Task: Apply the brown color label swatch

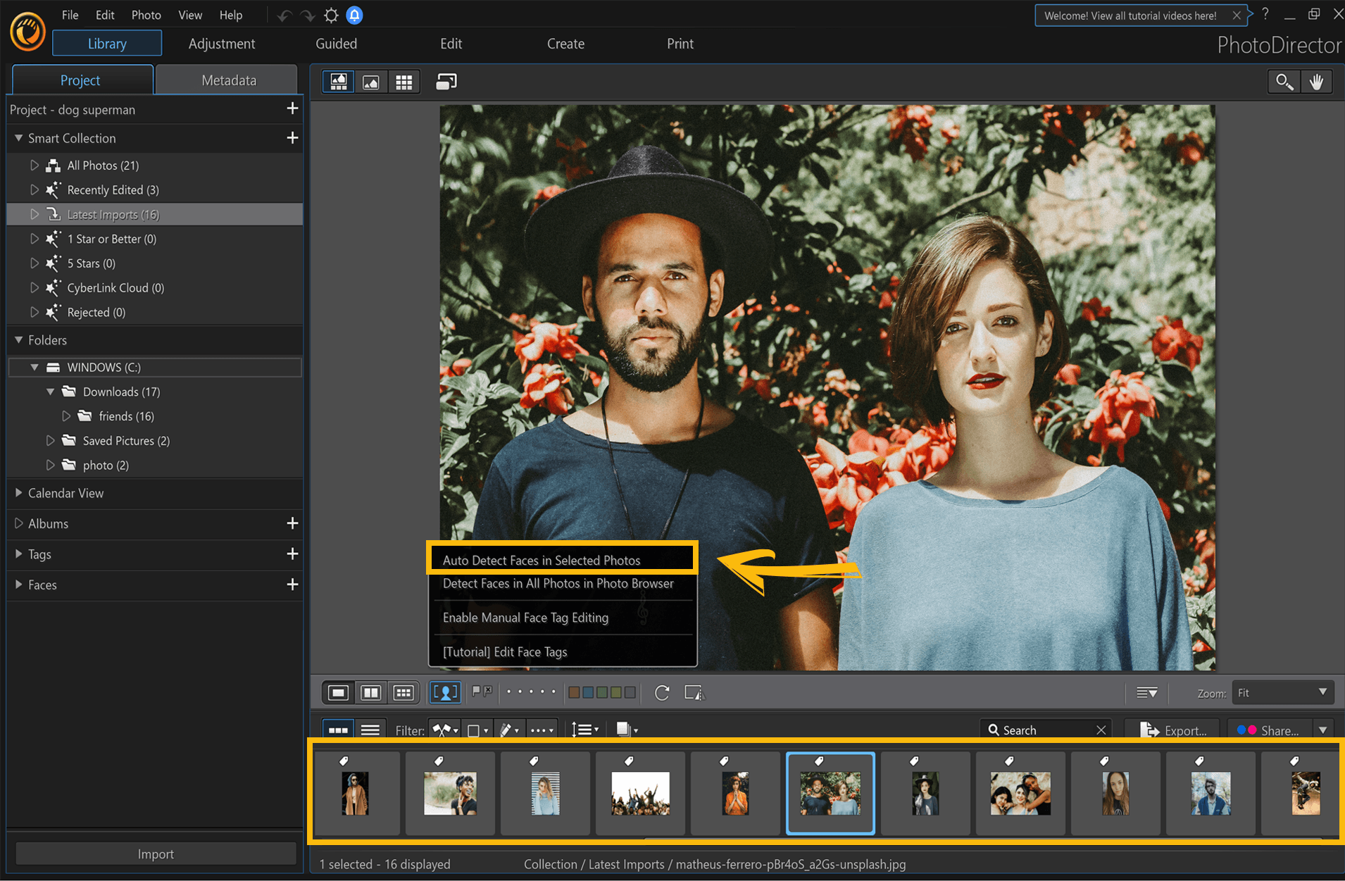Action: [573, 692]
